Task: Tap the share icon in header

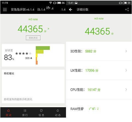Action: point(127,10)
